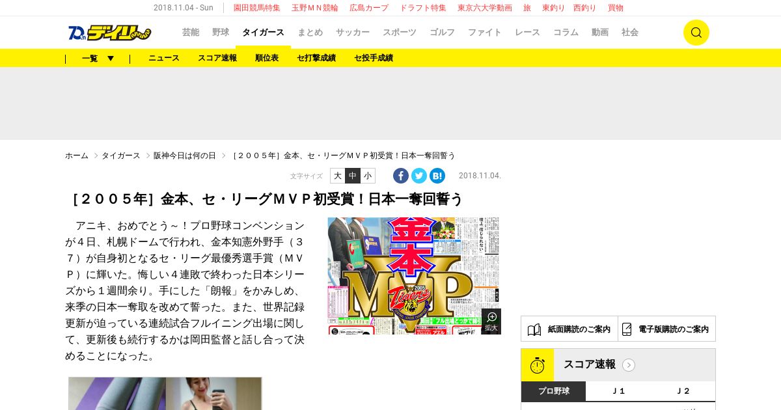Image resolution: width=781 pixels, height=410 pixels.
Task: Open search with the yellow magnifier icon
Action: (x=696, y=33)
